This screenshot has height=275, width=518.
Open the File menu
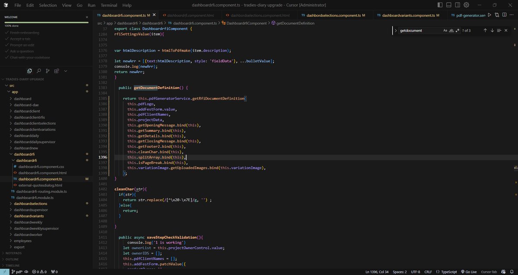18,5
